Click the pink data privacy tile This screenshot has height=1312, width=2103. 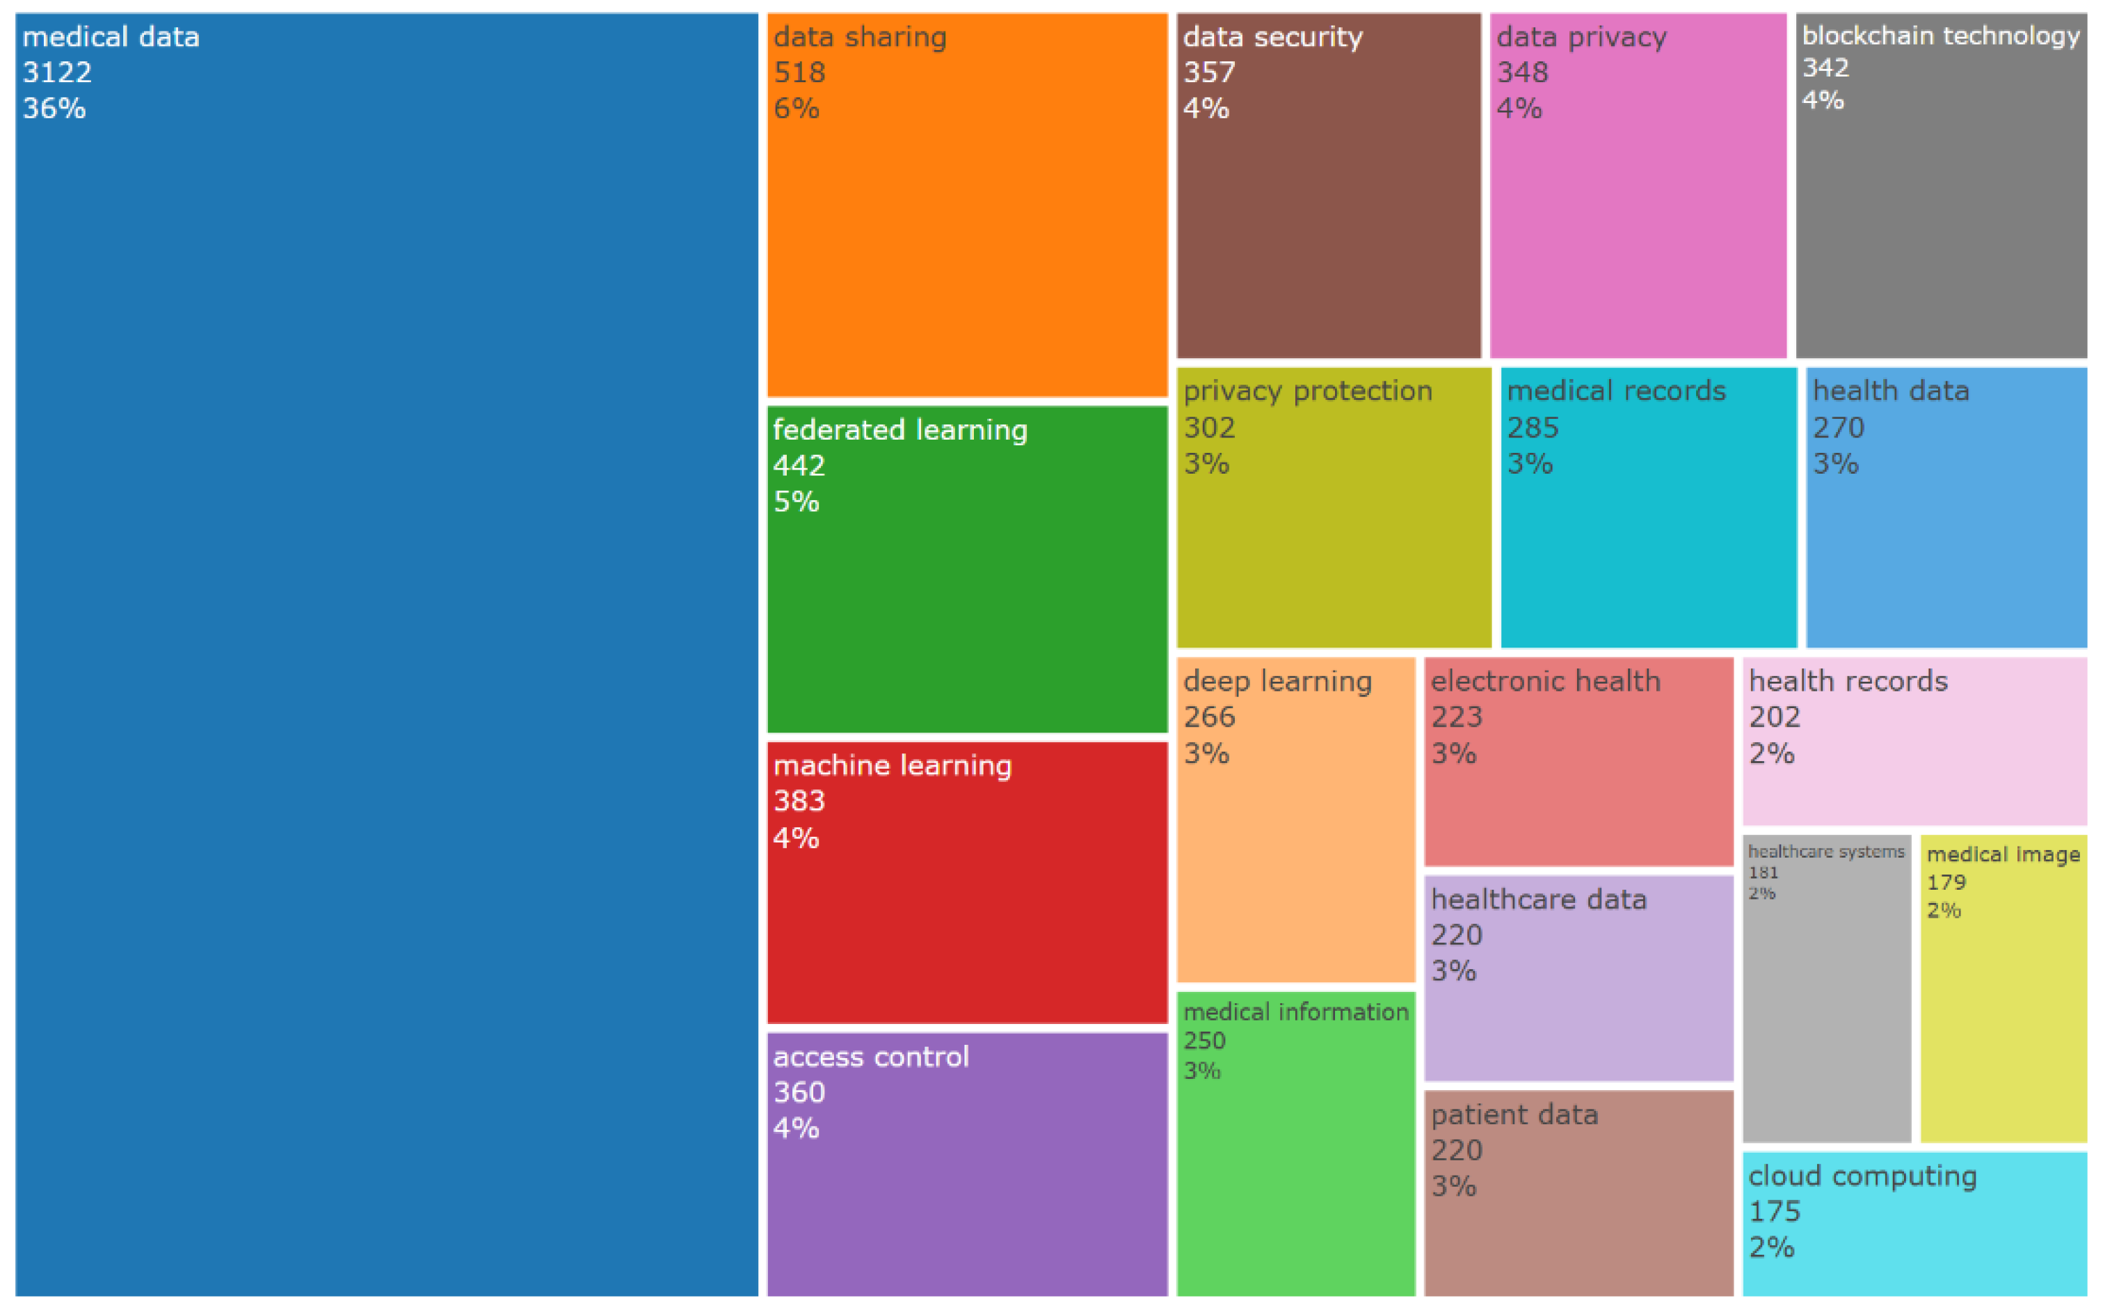pyautogui.click(x=1638, y=186)
